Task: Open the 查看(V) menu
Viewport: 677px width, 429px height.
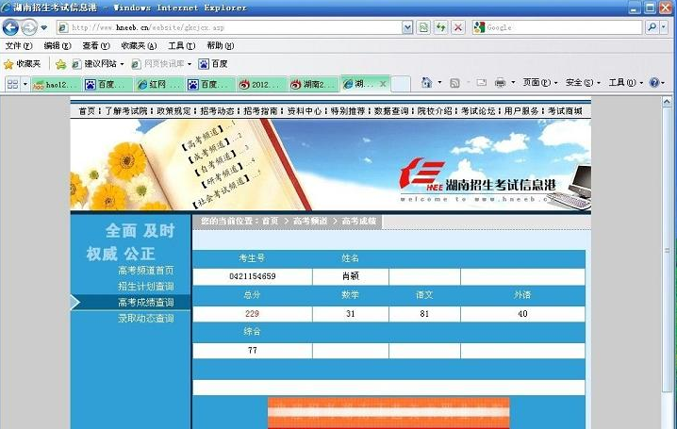Action: 96,46
